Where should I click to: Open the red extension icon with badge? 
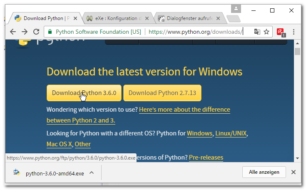point(281,32)
